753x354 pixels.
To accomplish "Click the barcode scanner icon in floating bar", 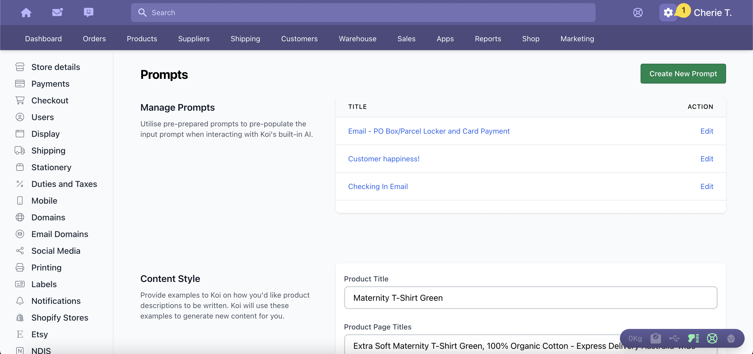I will click(x=693, y=338).
